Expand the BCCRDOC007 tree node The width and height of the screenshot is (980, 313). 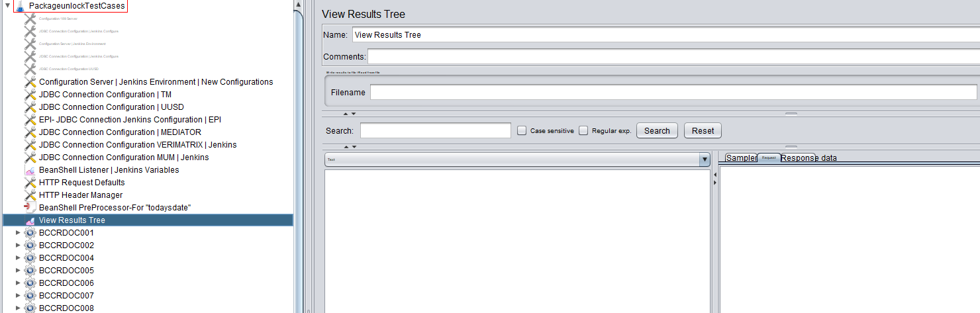pos(18,296)
